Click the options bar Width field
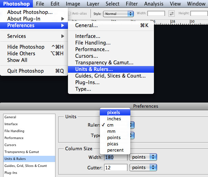The width and height of the screenshot is (208, 177). pyautogui.click(x=156, y=14)
